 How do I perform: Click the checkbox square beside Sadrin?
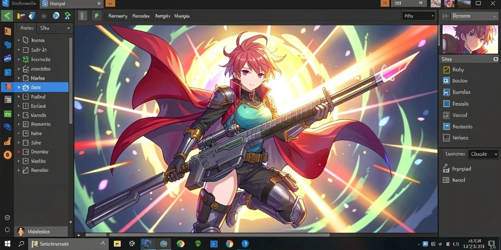pos(26,50)
